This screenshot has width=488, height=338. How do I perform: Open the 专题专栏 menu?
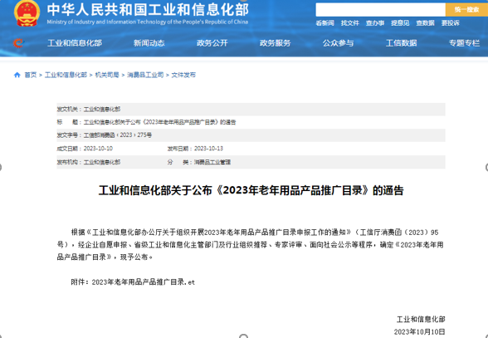[464, 43]
